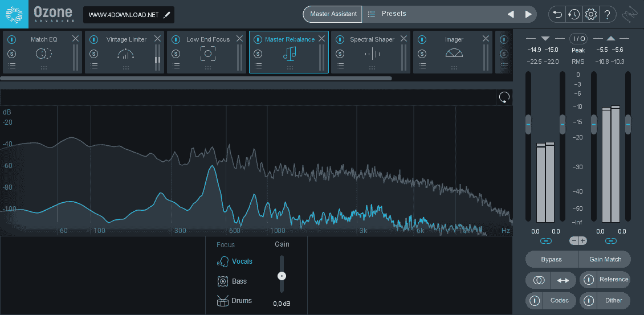Open Match EQ module presets list
Viewport: 644px width, 315px height.
click(12, 66)
